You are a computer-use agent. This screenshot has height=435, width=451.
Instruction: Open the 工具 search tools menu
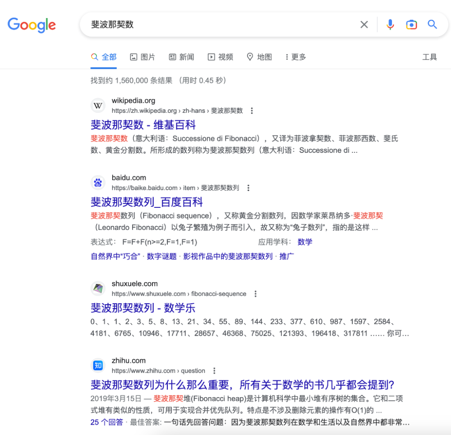click(x=430, y=57)
